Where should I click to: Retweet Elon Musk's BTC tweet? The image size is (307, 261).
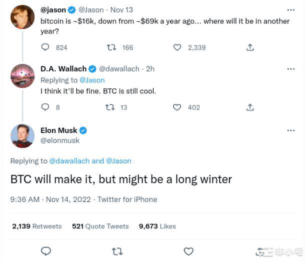(x=117, y=250)
